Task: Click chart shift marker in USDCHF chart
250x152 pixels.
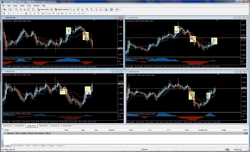Action: pyautogui.click(x=94, y=20)
